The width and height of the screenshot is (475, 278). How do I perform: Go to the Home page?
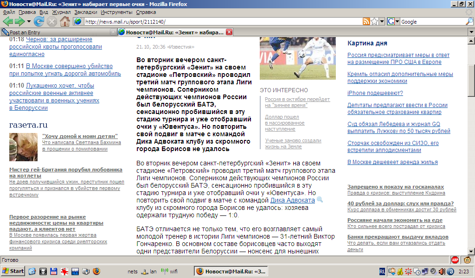[65, 21]
